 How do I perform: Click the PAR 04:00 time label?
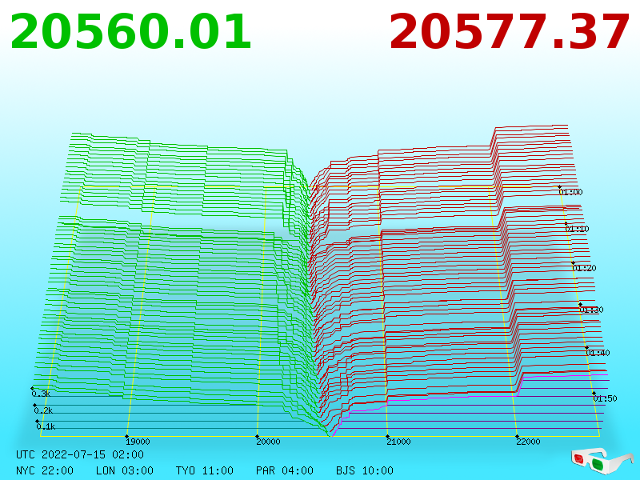tap(285, 470)
